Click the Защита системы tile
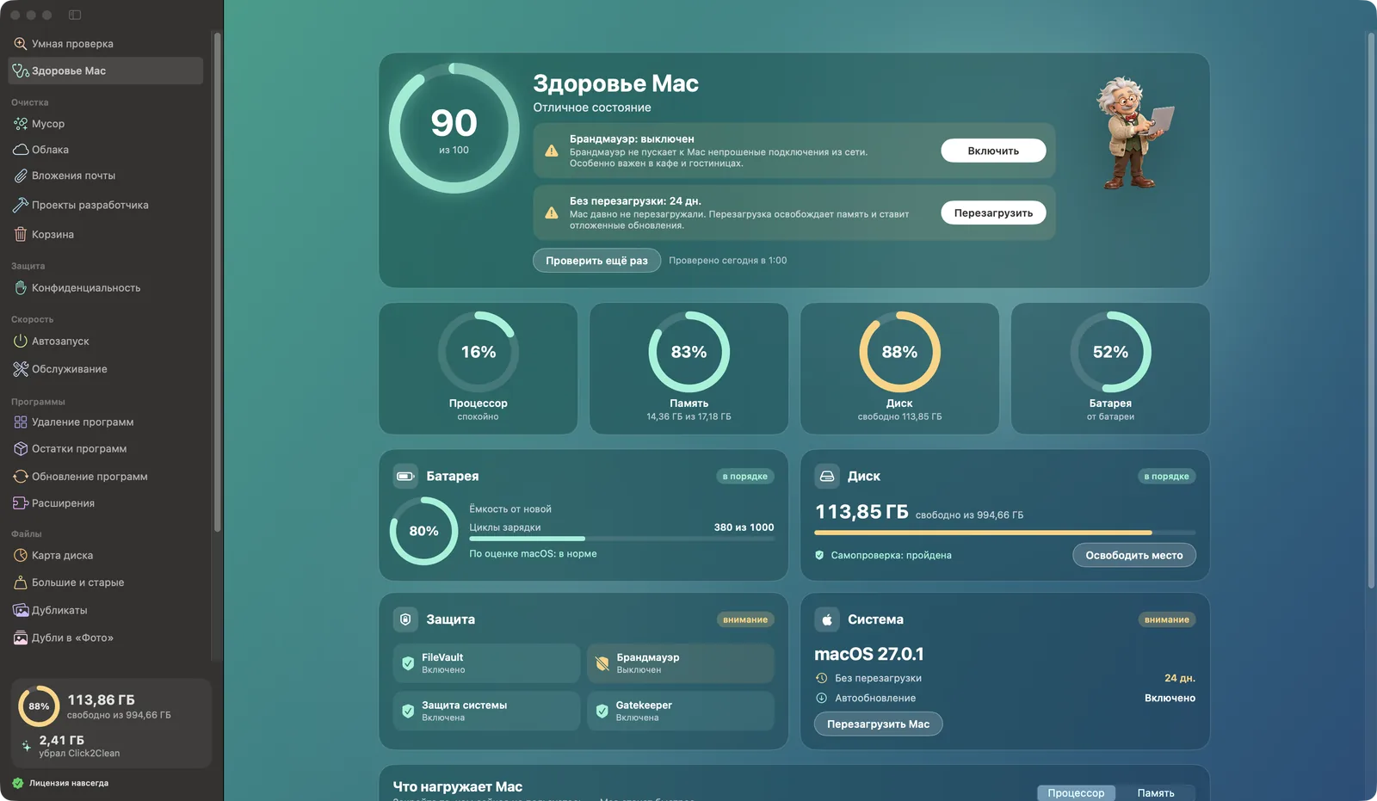 tap(486, 711)
